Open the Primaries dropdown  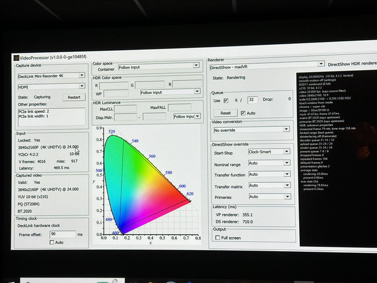tap(270, 196)
